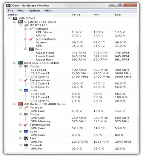Click the ITE IT8718F chip icon

(26, 25)
